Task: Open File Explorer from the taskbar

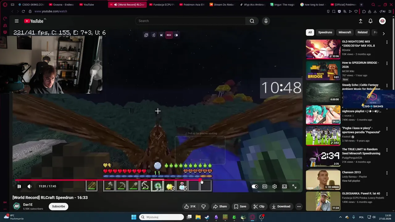Action: tap(198, 217)
